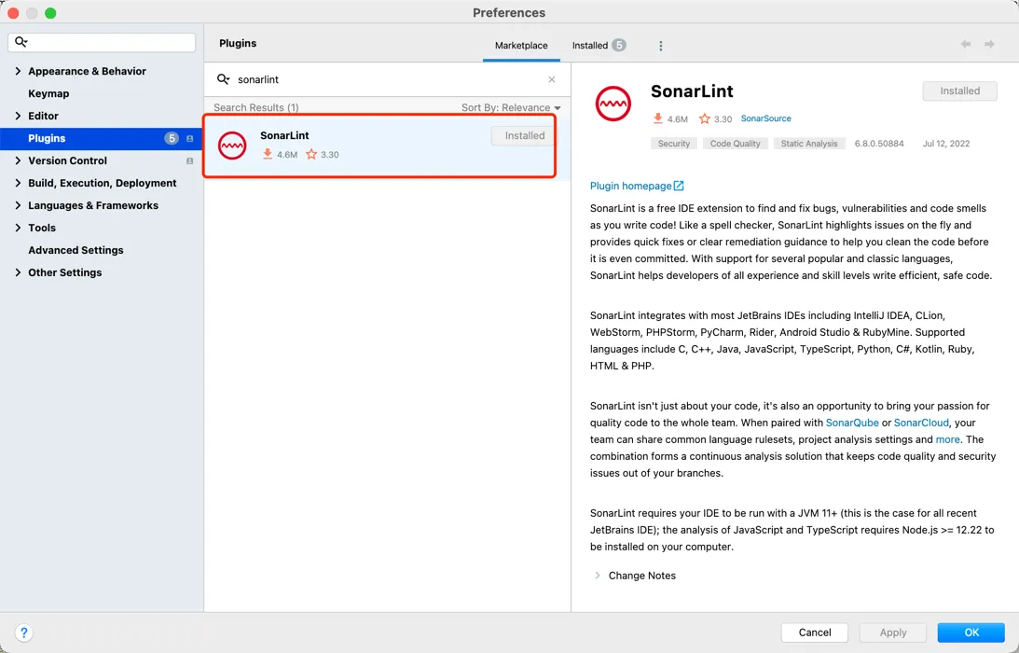Click the Static Analysis tag
The height and width of the screenshot is (653, 1019).
809,144
